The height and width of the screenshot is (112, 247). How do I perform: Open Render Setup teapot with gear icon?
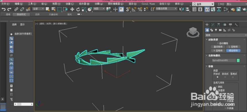tap(233, 9)
